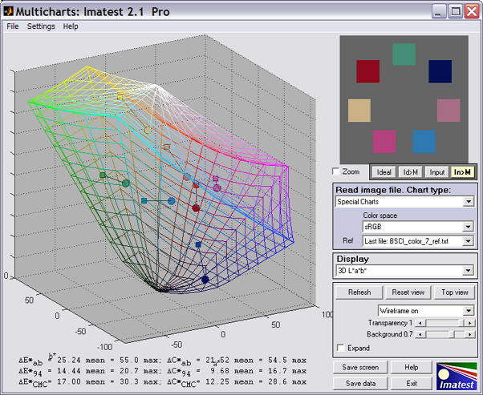Screen dimensions: 483x395
Task: Click the dusty mauve pink color patch
Action: (448, 111)
